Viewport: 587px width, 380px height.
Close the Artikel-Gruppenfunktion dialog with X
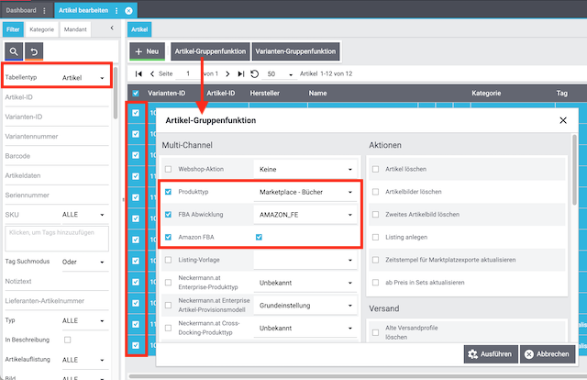563,120
